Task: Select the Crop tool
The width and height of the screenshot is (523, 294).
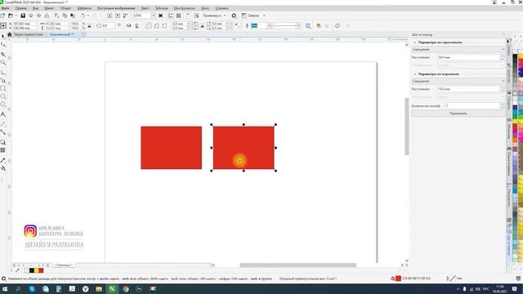Action: [x=3, y=54]
